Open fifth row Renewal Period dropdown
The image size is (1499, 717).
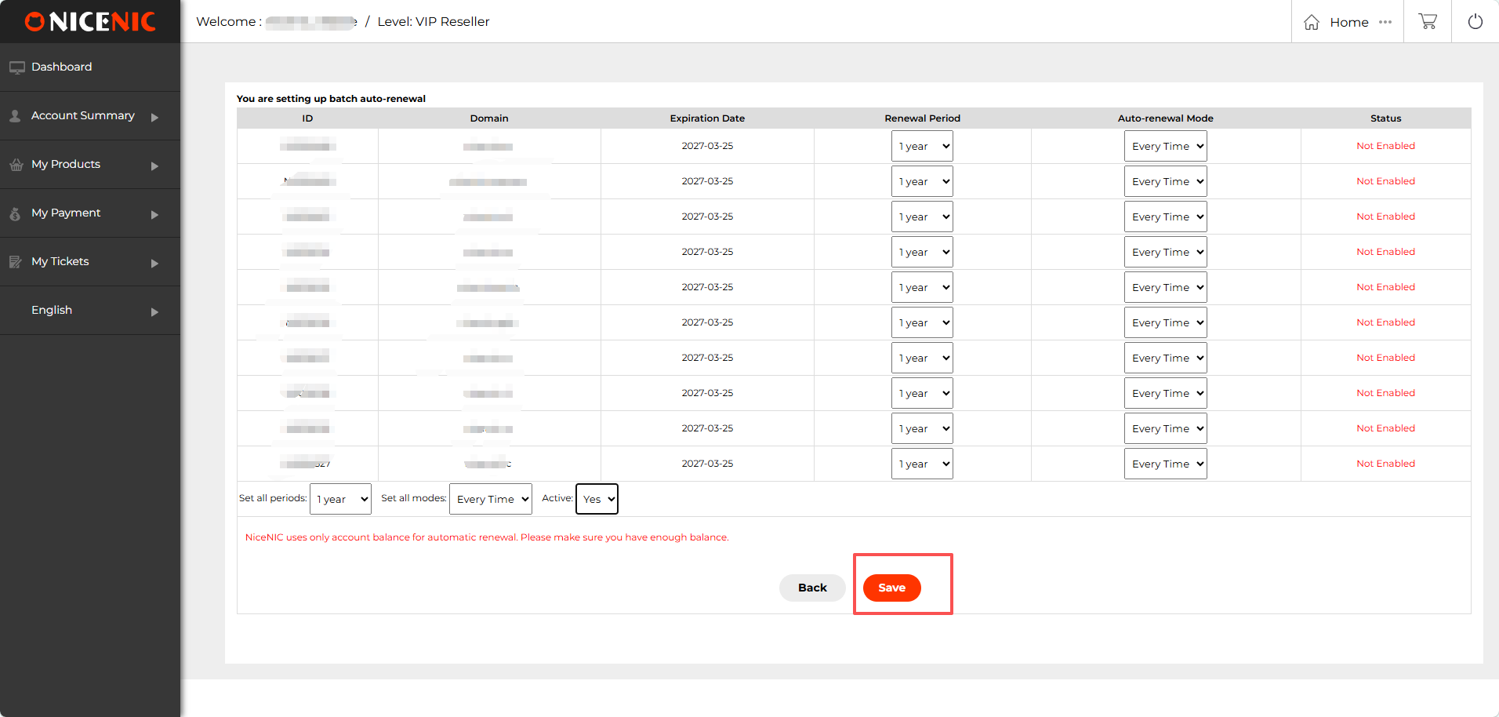(x=922, y=287)
